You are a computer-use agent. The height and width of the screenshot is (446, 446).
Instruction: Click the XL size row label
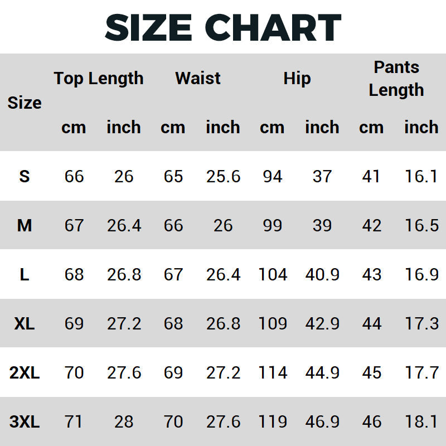tap(25, 324)
